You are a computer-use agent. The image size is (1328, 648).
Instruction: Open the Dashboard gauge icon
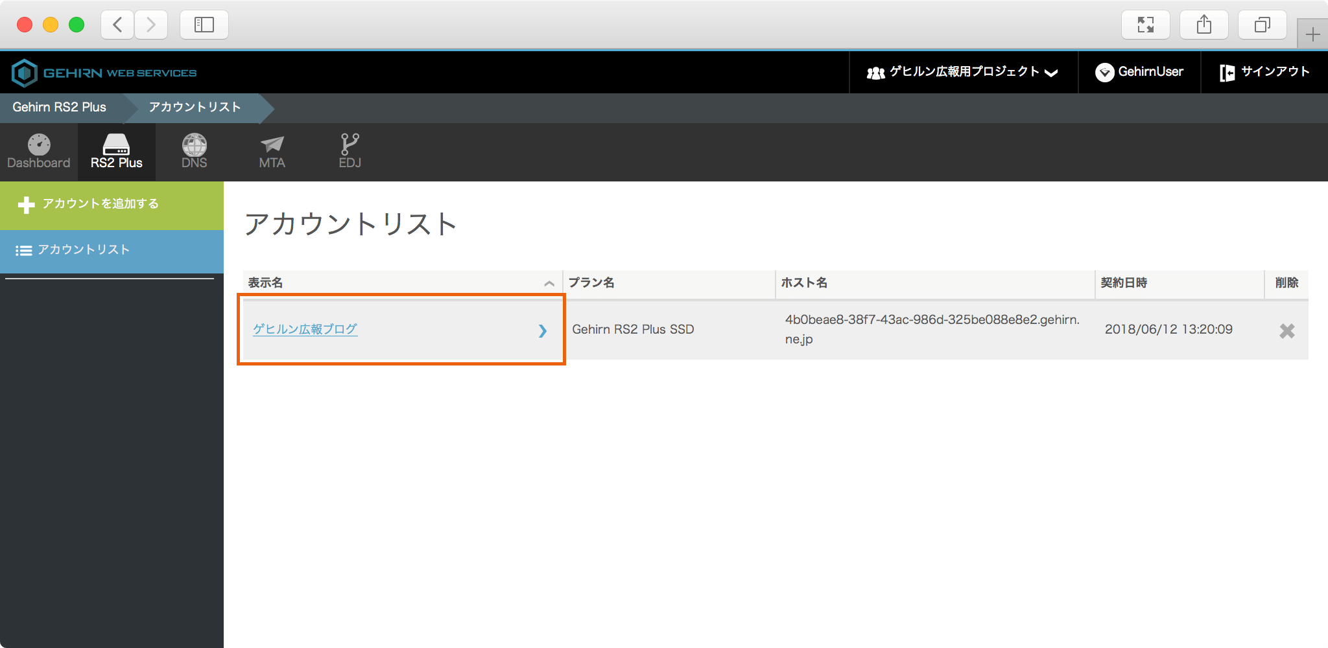(x=39, y=145)
